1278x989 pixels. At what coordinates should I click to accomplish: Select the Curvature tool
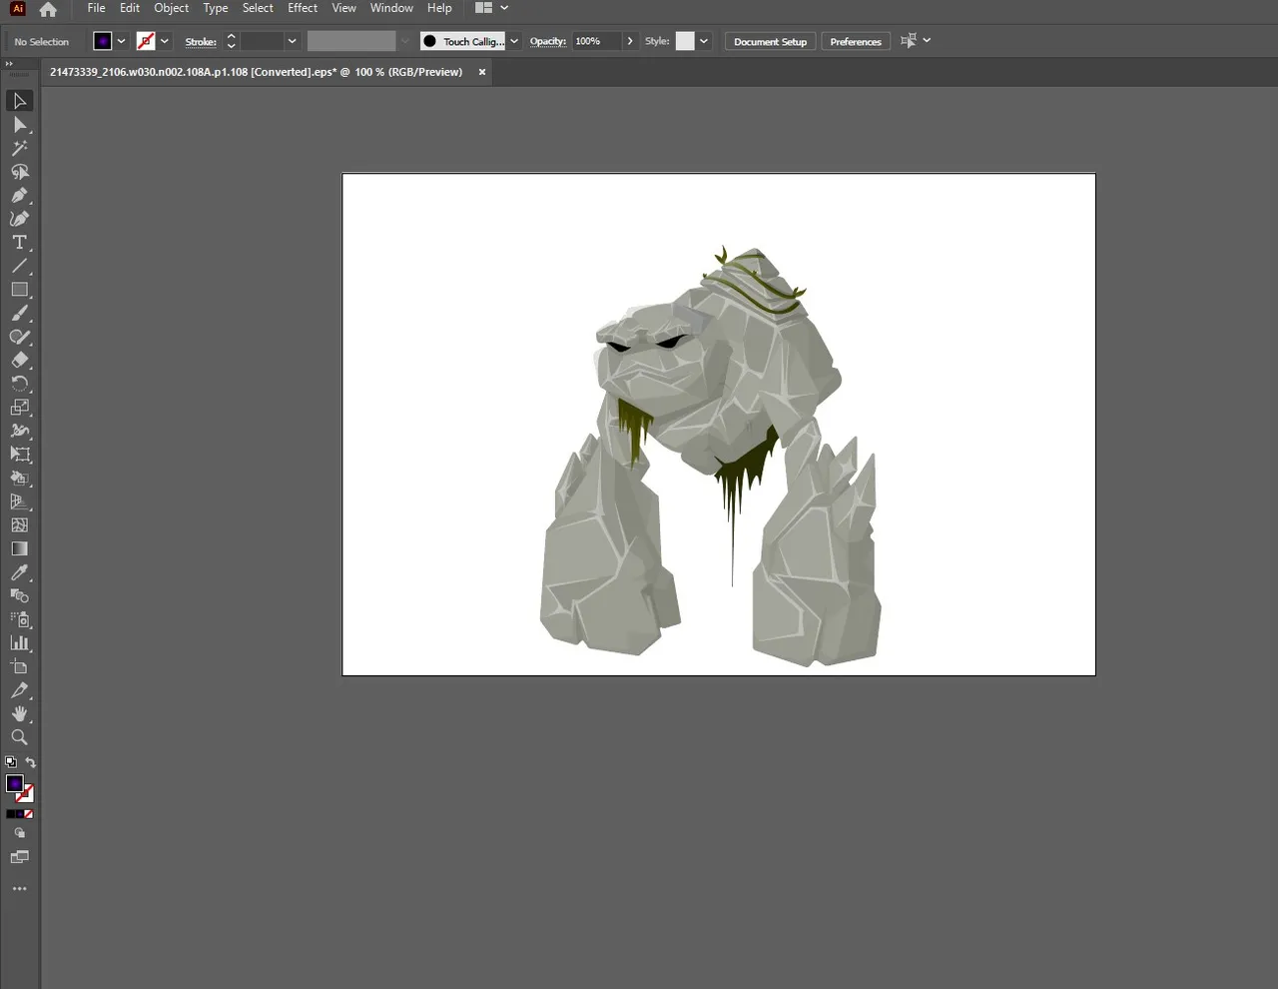19,219
